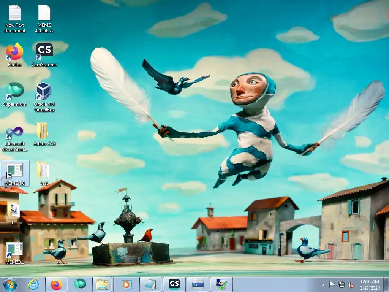Open the network tray icon

click(x=342, y=285)
